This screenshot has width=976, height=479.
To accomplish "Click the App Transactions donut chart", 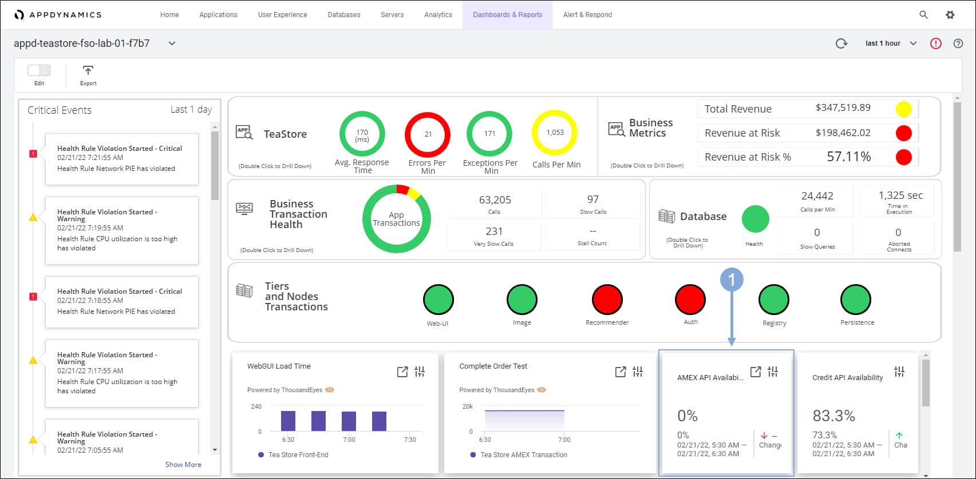I will [396, 219].
